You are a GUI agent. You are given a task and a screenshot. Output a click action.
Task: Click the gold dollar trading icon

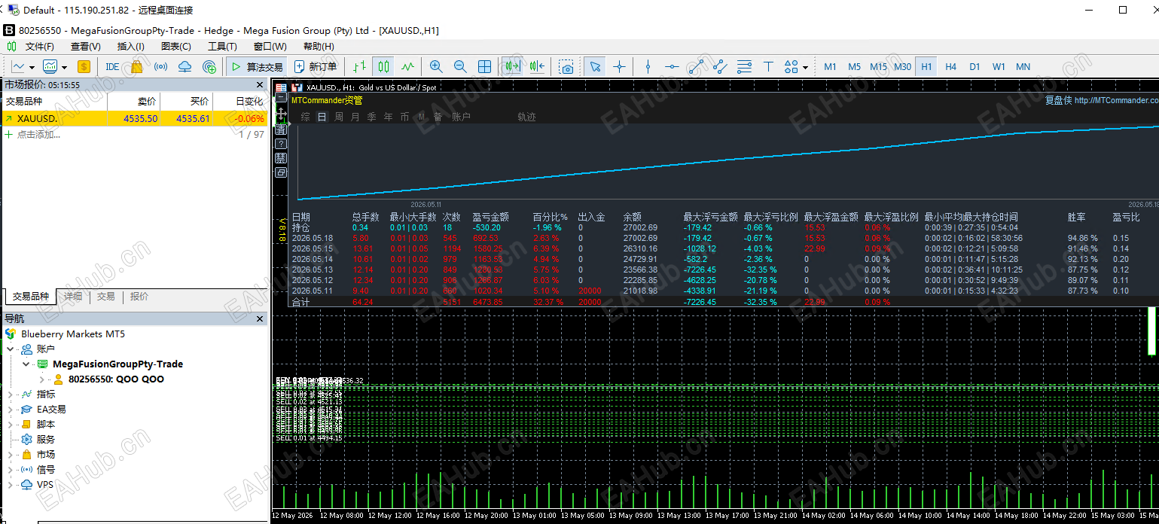click(x=84, y=66)
